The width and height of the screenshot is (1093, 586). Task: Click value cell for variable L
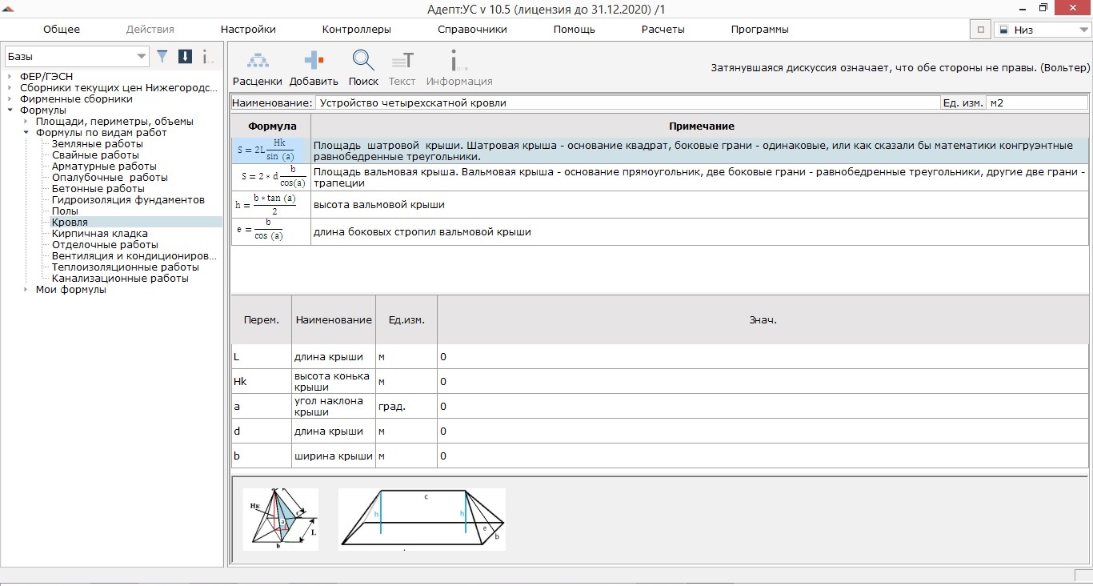click(763, 356)
